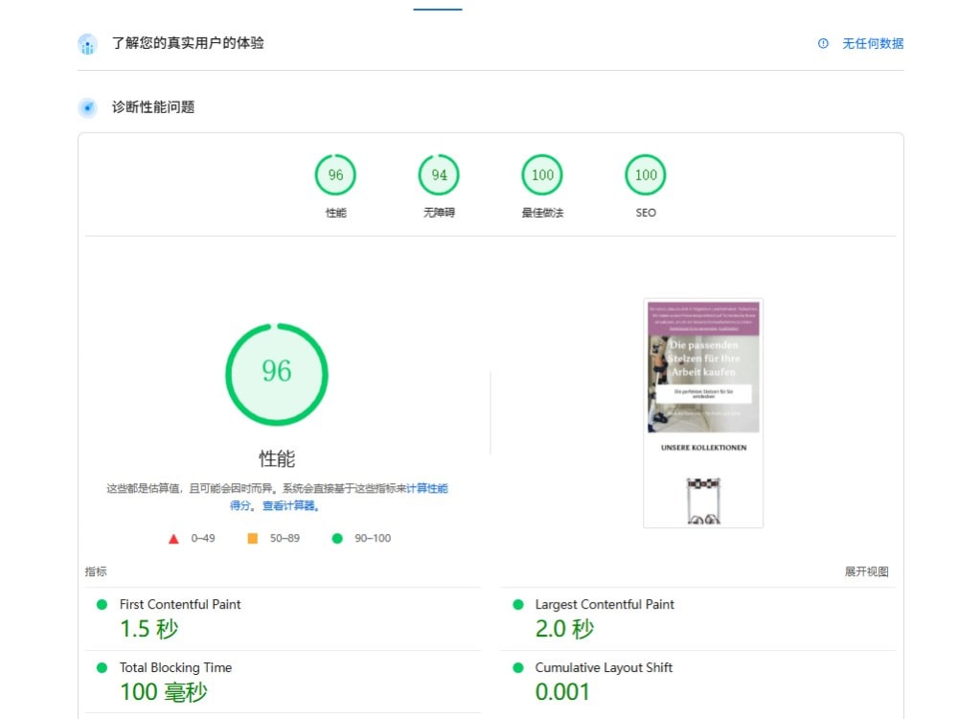Viewport: 958px width, 719px height.
Task: Click the SEO category label
Action: 646,213
